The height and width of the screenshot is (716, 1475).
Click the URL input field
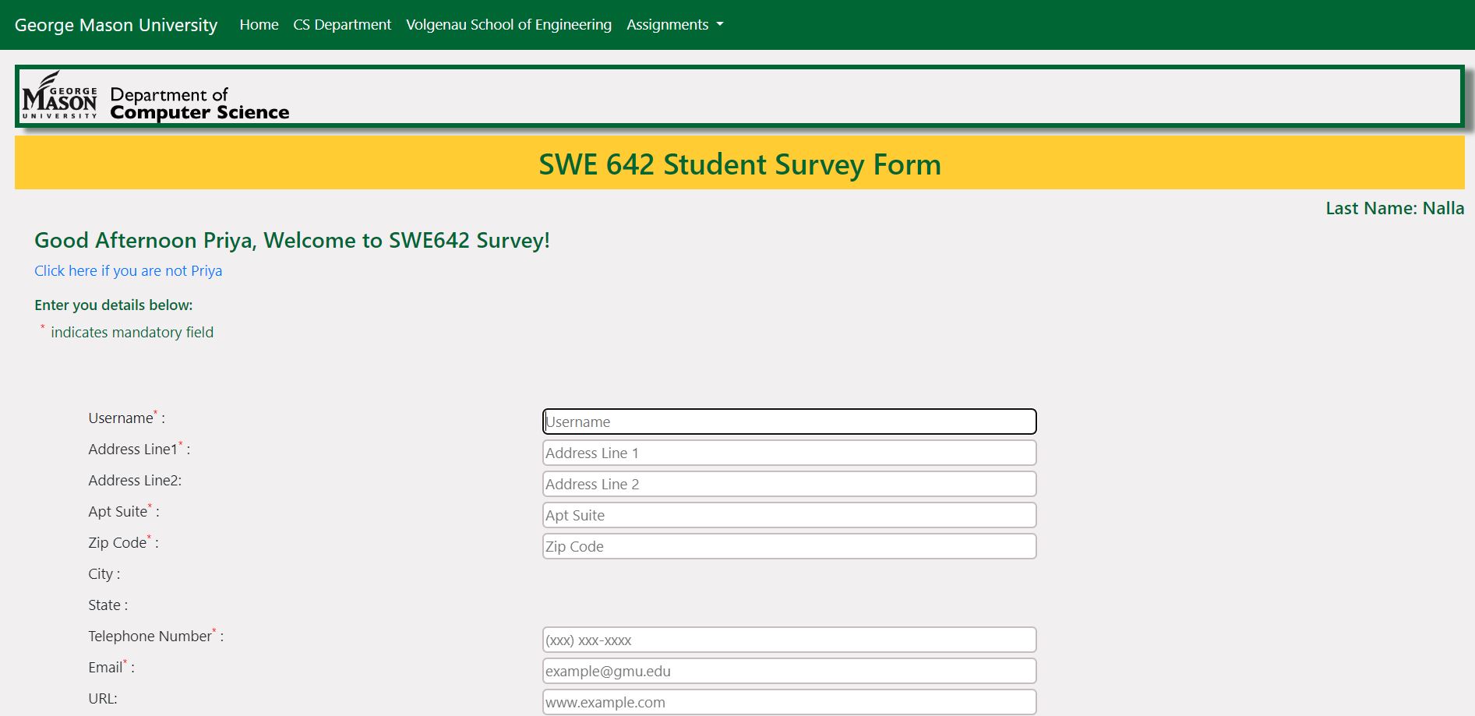pyautogui.click(x=789, y=702)
